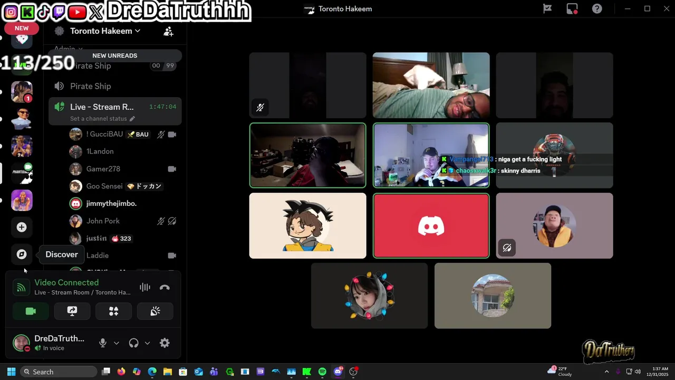Open Microsoft Edge from taskbar
The width and height of the screenshot is (675, 380).
(x=152, y=372)
